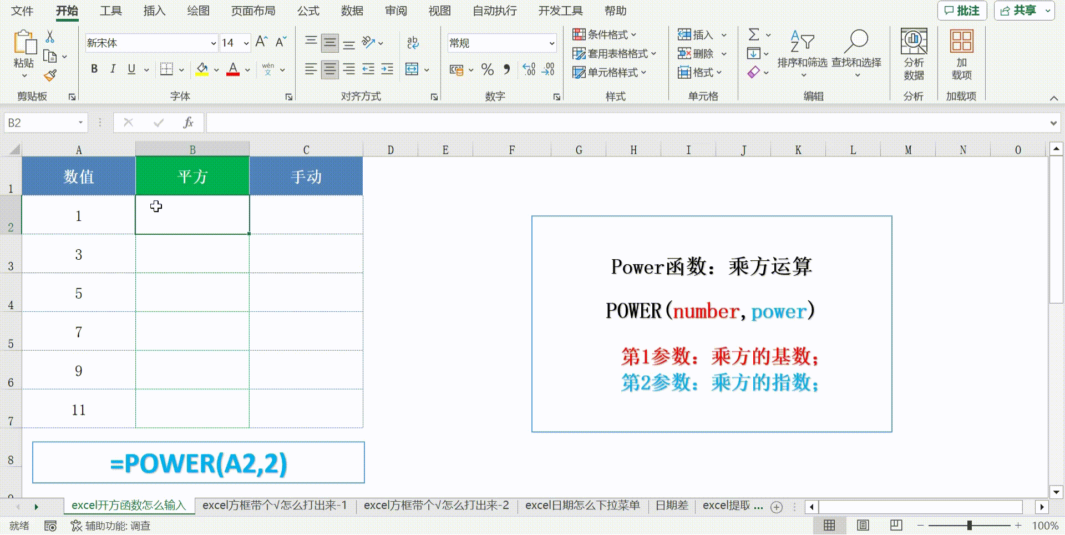Select the 日期差 sheet tab
The width and height of the screenshot is (1065, 535).
click(x=672, y=505)
